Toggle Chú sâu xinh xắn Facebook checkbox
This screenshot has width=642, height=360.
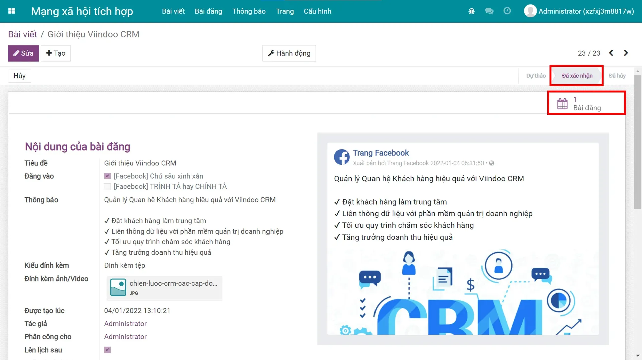107,176
